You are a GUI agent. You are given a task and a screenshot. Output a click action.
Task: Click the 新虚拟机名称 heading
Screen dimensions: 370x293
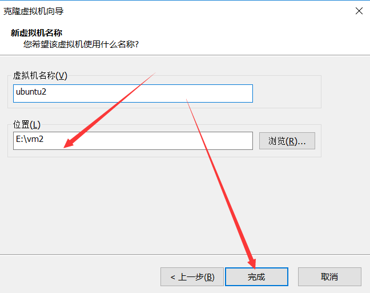[37, 32]
